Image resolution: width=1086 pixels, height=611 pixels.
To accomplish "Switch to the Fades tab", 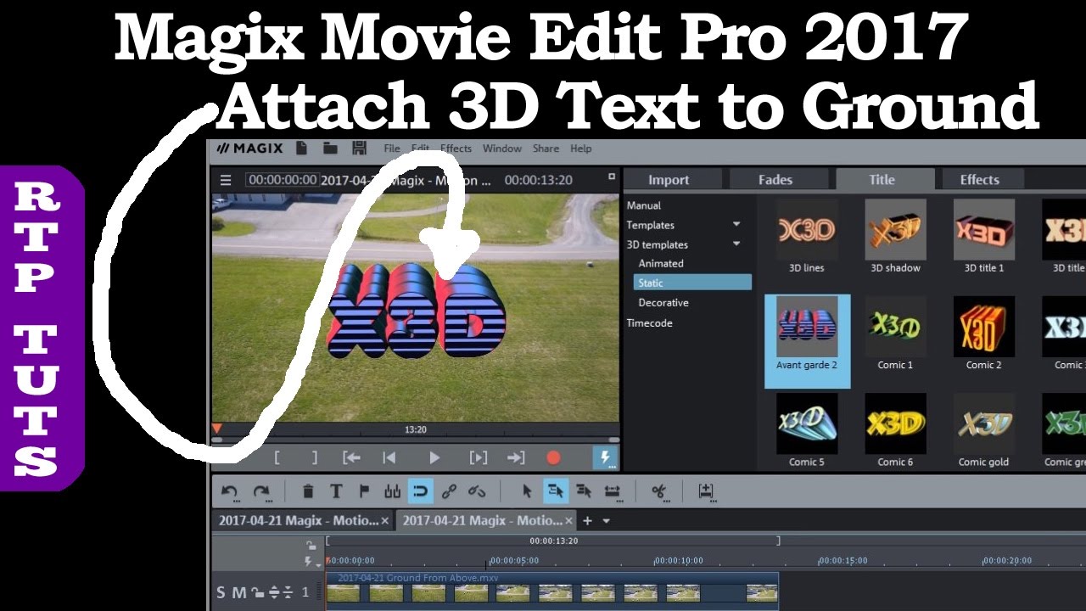I will [x=775, y=179].
